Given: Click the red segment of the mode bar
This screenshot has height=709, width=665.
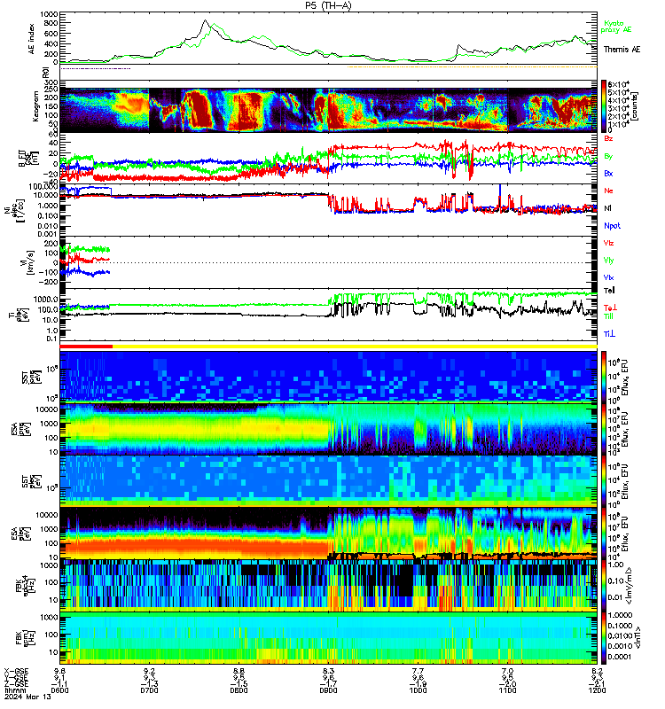Looking at the screenshot, I should (86, 347).
